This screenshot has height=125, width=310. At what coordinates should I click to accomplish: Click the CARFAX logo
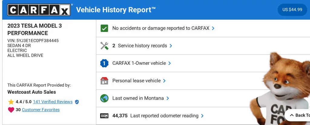(40, 10)
